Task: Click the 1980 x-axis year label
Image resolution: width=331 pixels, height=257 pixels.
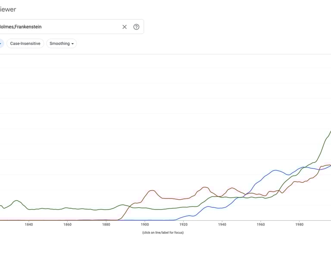Action: (x=300, y=224)
